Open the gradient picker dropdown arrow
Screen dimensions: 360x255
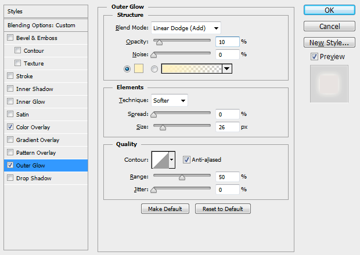click(x=226, y=68)
